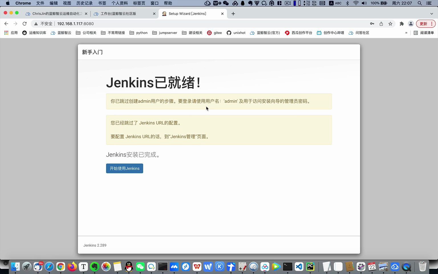Open QQ penguin from the Dock
Viewport: 438px width, 274px height.
pyautogui.click(x=129, y=267)
